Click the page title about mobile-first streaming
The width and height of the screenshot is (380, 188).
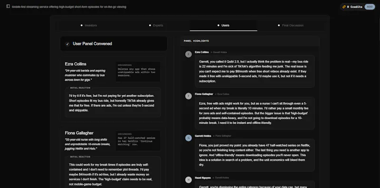[69, 7]
